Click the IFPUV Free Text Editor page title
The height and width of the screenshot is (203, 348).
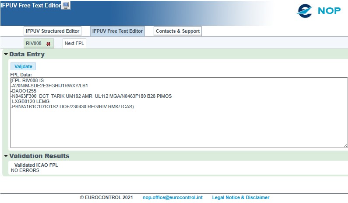coord(31,5)
